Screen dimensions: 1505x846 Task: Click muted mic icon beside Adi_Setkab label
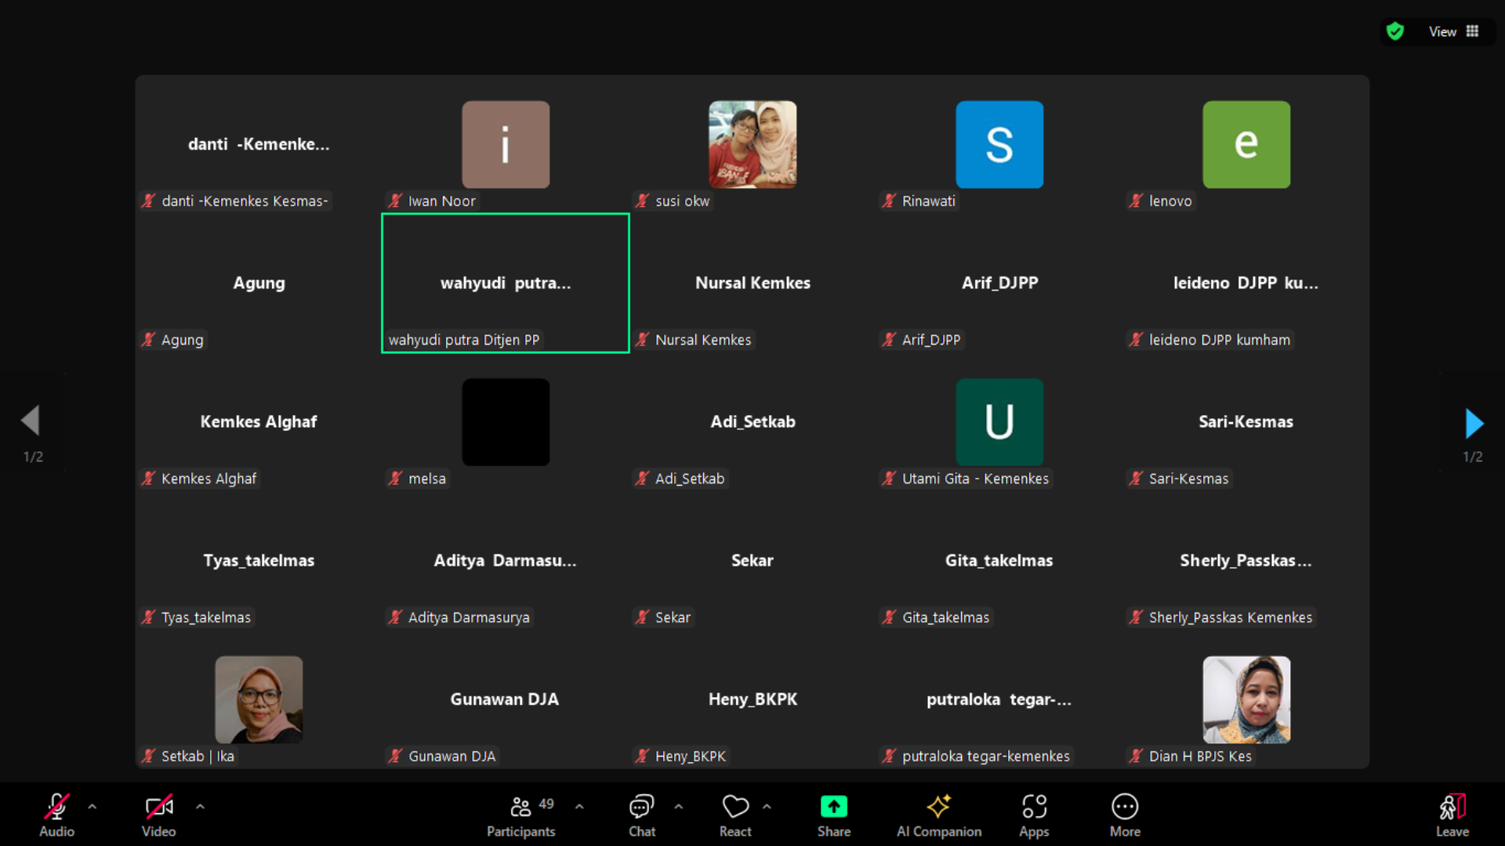(642, 478)
